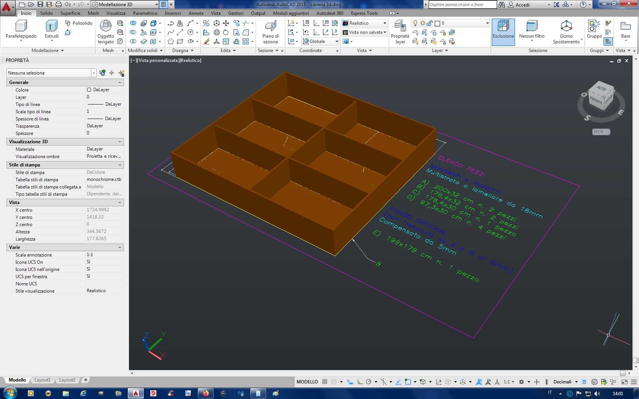Image resolution: width=639 pixels, height=399 pixels.
Task: Toggle layer lock icon in layer dropdown
Action: coord(430,23)
